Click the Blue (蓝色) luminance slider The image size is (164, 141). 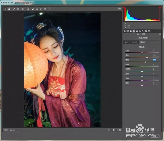(x=142, y=76)
